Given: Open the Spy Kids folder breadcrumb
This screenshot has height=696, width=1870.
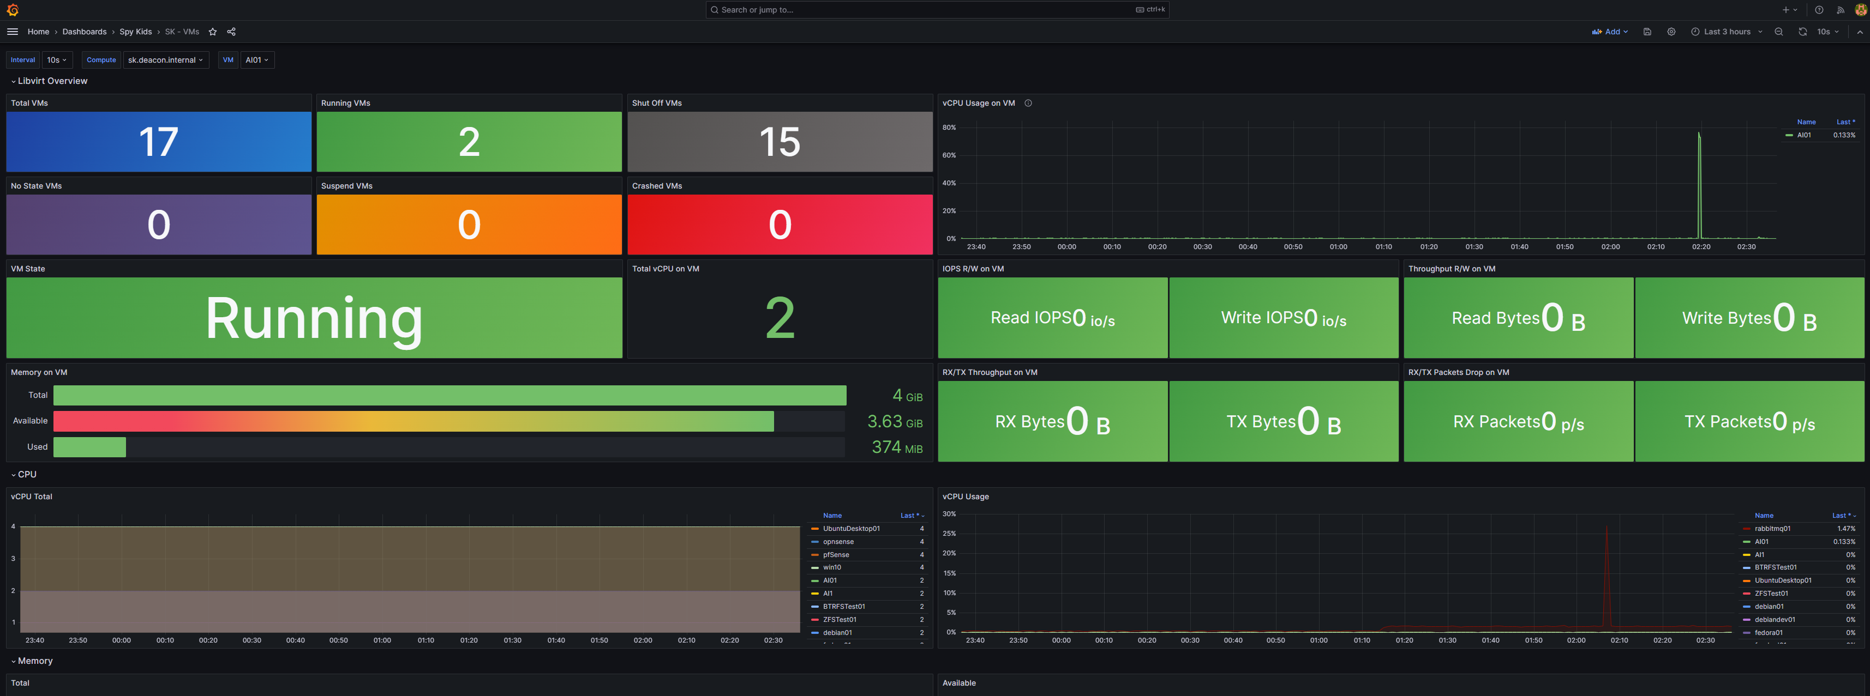Looking at the screenshot, I should (136, 32).
